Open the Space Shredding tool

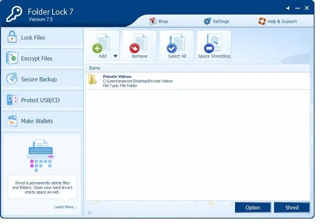(x=214, y=46)
